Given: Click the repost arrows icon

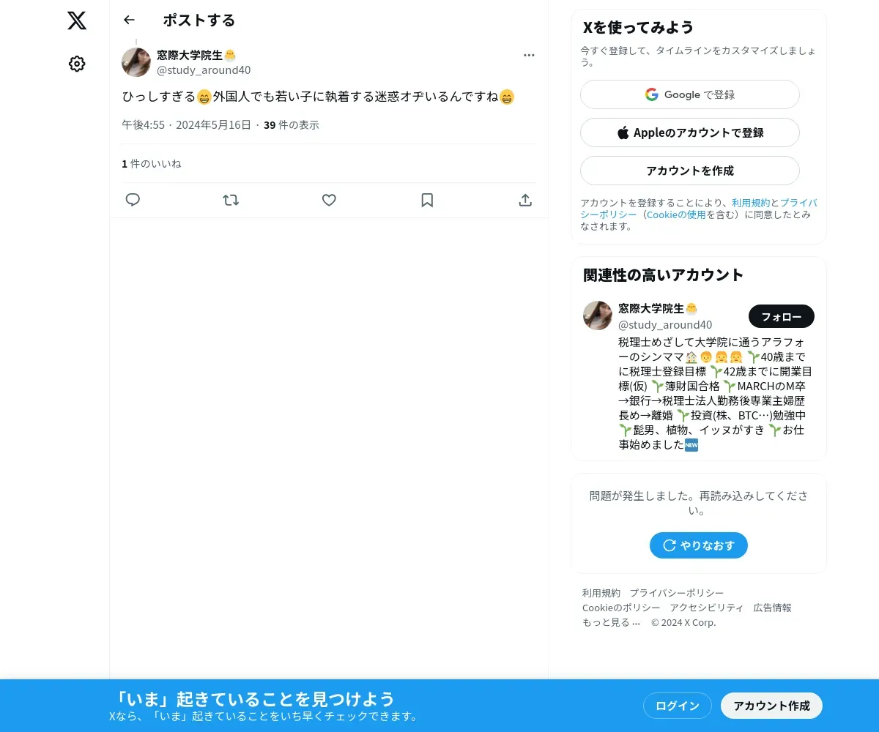Looking at the screenshot, I should tap(231, 200).
